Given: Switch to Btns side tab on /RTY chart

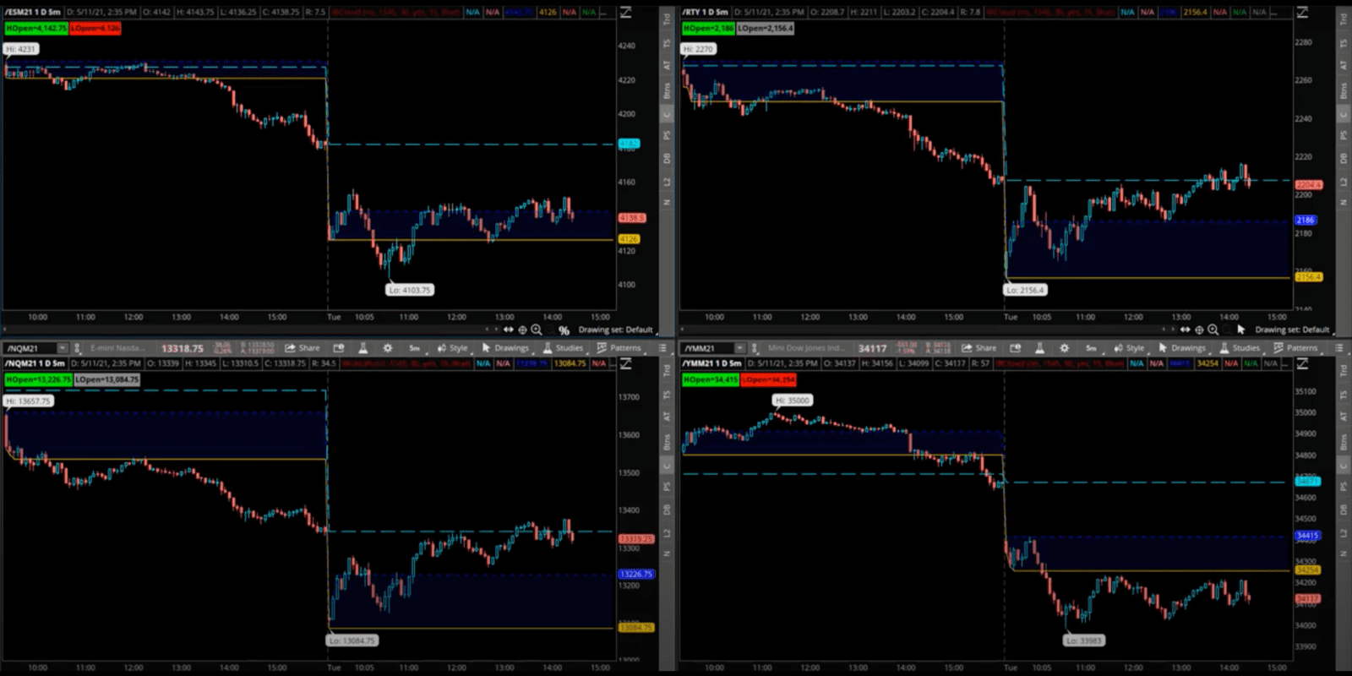Looking at the screenshot, I should coord(1344,90).
